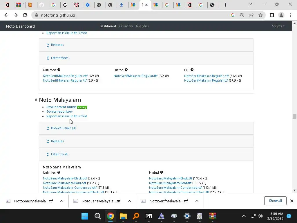Viewport: 297px width, 223px height.
Task: Switch to Overview nav item
Action: [x=126, y=26]
